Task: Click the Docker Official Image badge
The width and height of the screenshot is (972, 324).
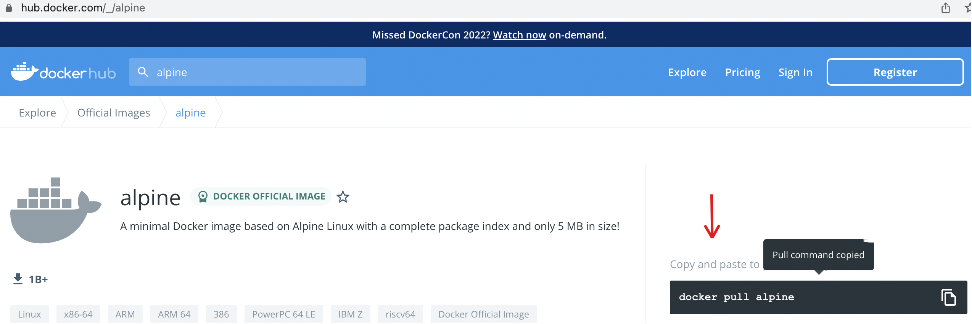Action: (261, 196)
